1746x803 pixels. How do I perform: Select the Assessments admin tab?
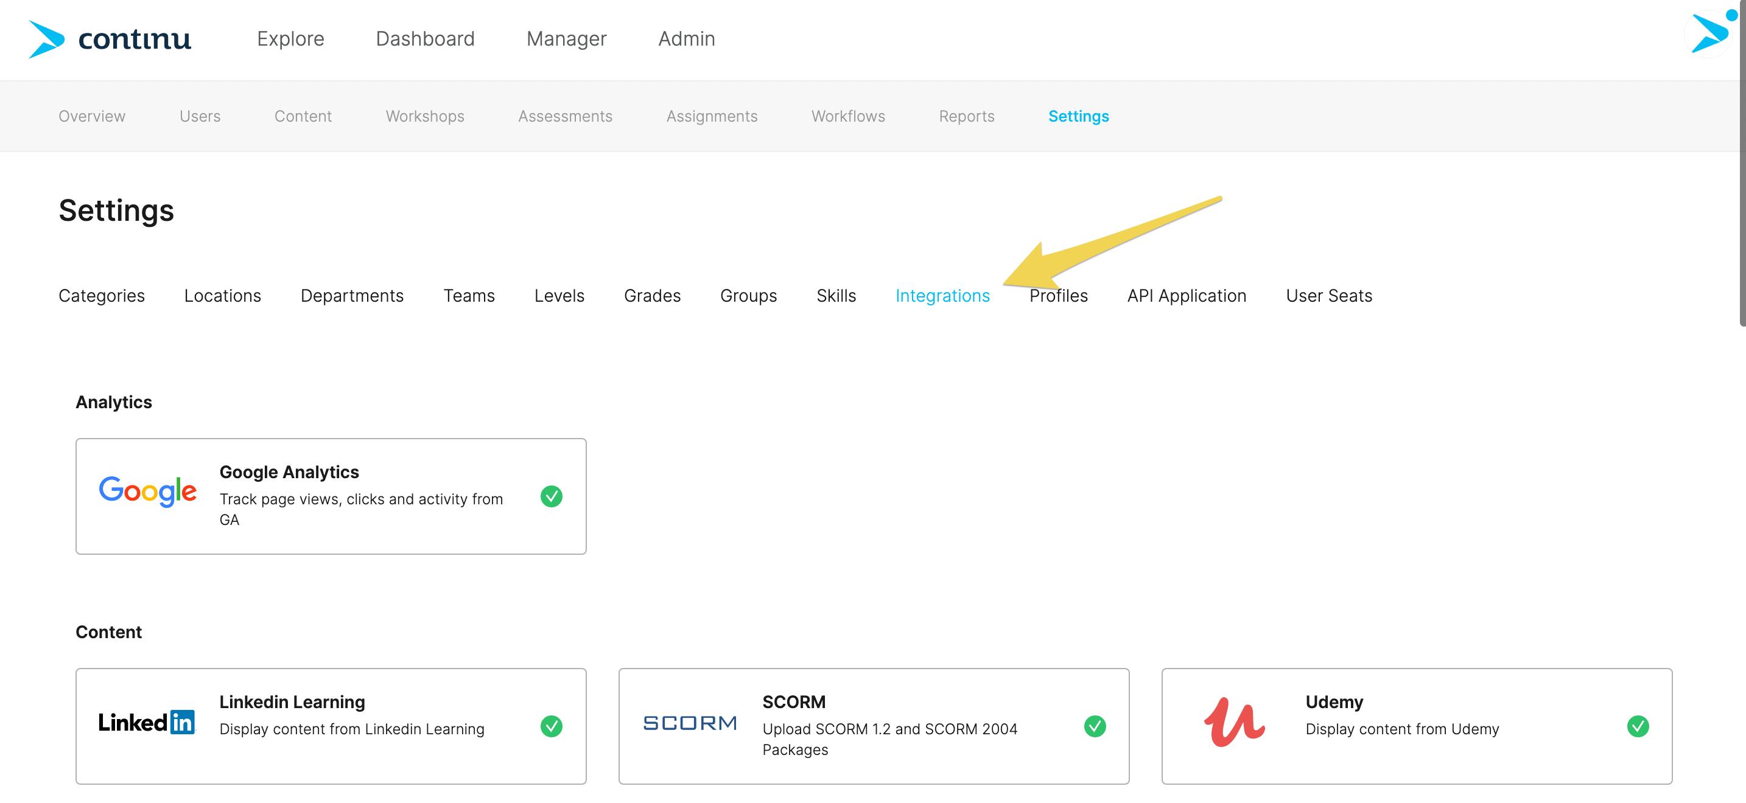coord(566,116)
